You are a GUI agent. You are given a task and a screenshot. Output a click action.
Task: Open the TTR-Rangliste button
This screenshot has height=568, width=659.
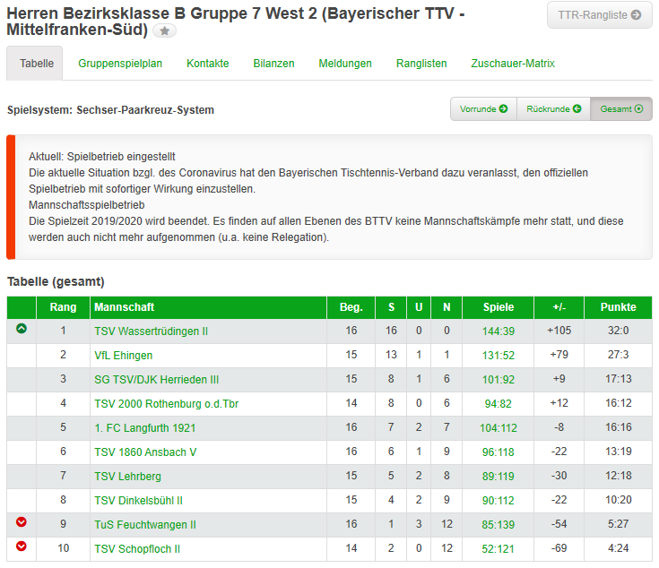point(599,15)
